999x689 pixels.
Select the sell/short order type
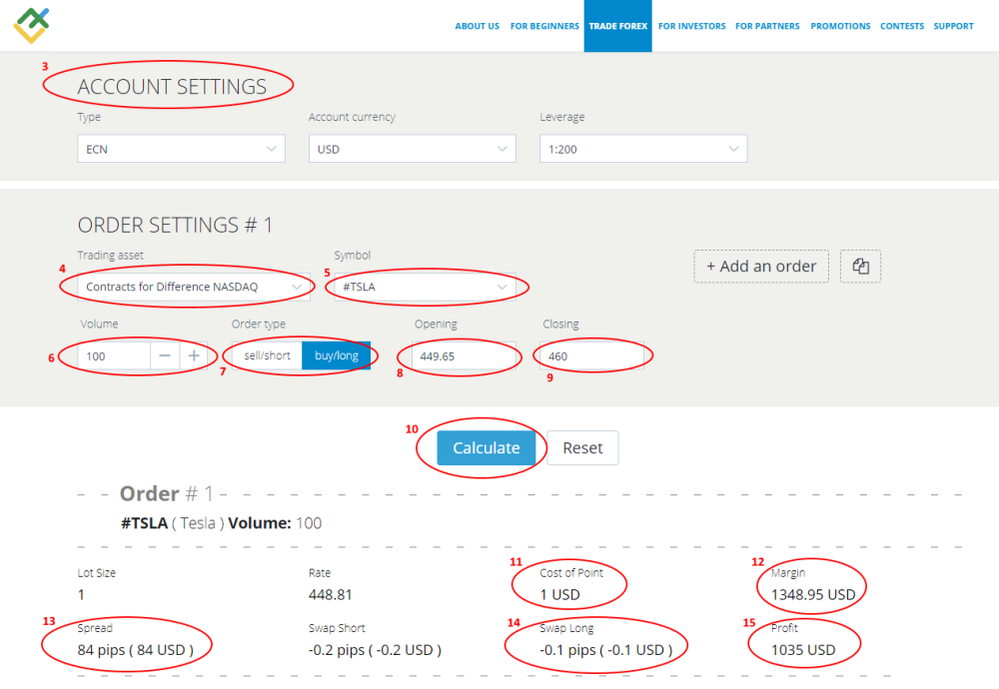(267, 356)
